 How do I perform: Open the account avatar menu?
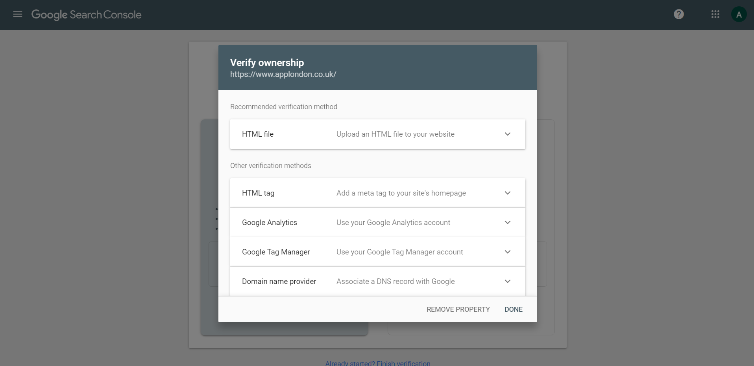tap(739, 15)
